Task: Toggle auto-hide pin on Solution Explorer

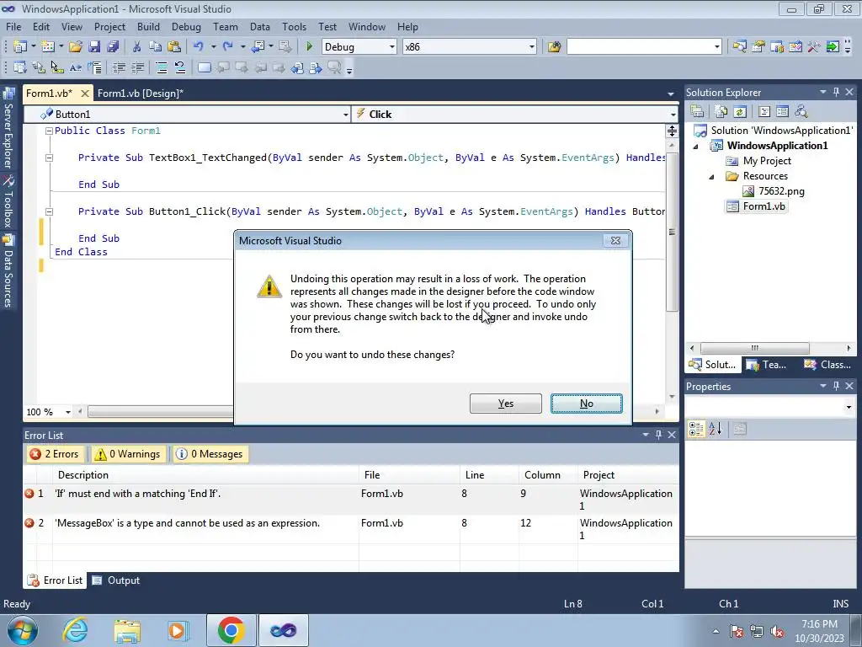Action: [836, 92]
